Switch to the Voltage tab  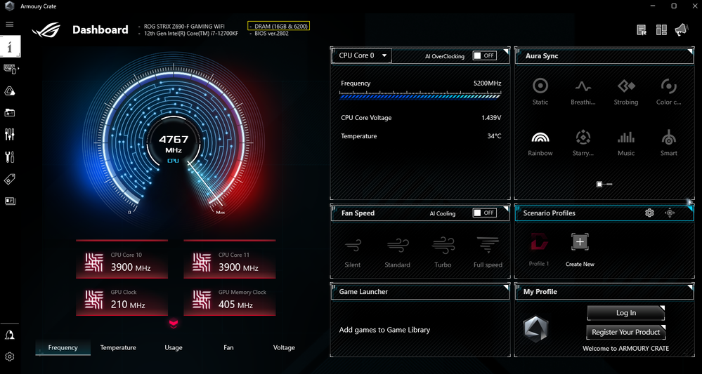pyautogui.click(x=284, y=347)
